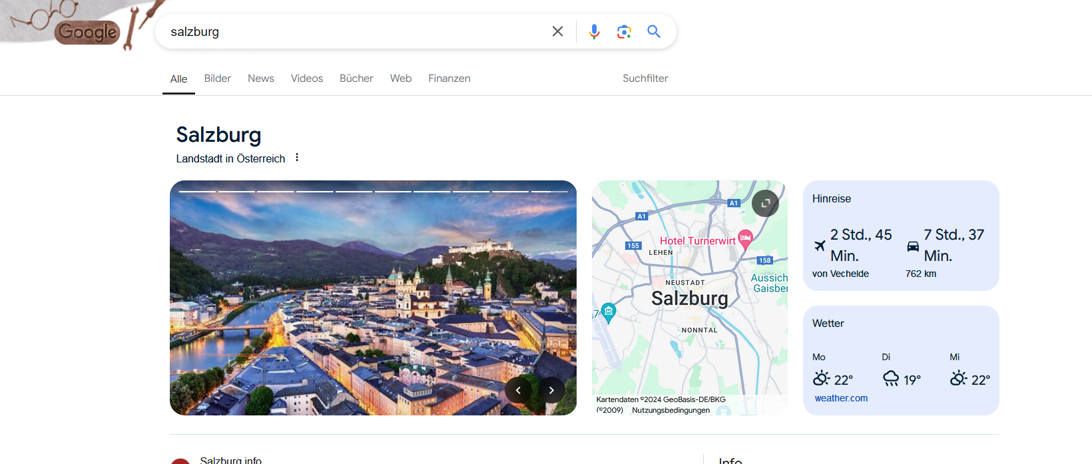The width and height of the screenshot is (1092, 464).
Task: Go to the Finanzen tab
Action: [449, 79]
